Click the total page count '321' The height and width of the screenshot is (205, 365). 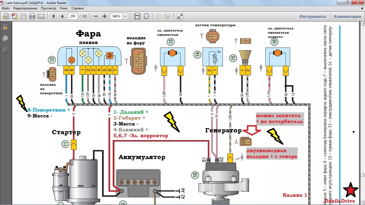point(84,16)
